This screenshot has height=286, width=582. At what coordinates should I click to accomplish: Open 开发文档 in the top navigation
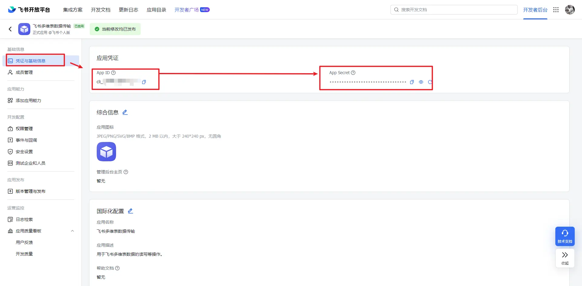coord(101,10)
